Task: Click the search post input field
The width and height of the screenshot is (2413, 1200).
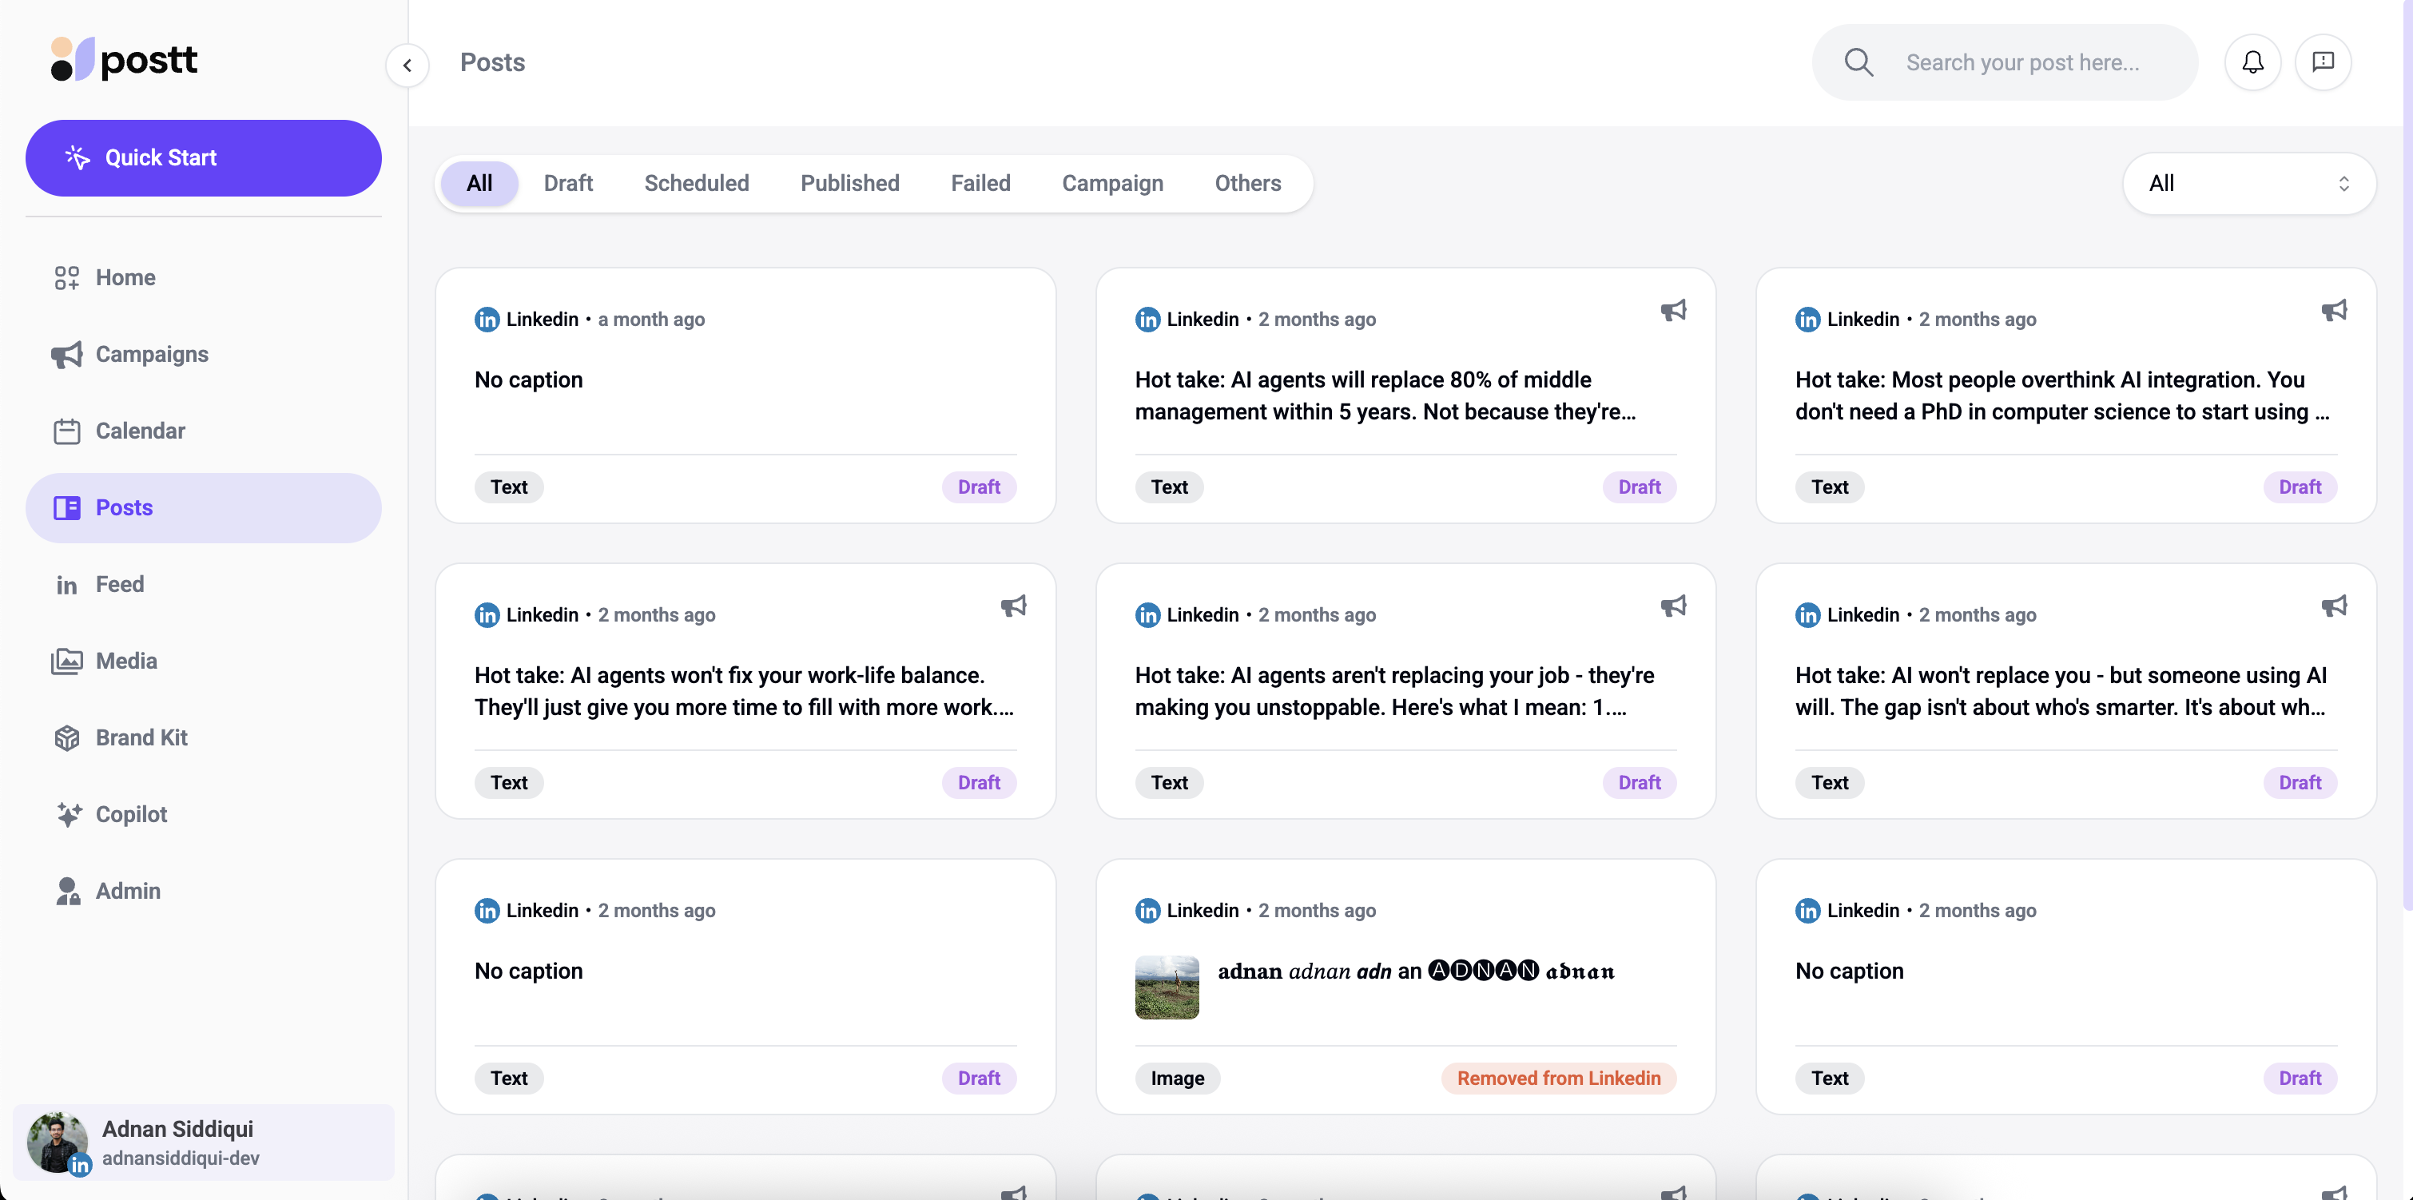Action: tap(2023, 63)
